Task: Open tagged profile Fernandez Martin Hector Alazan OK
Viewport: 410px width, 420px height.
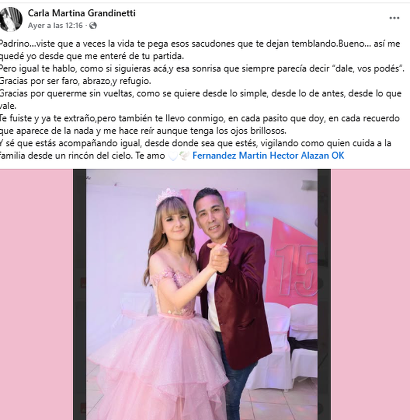Action: tap(268, 156)
